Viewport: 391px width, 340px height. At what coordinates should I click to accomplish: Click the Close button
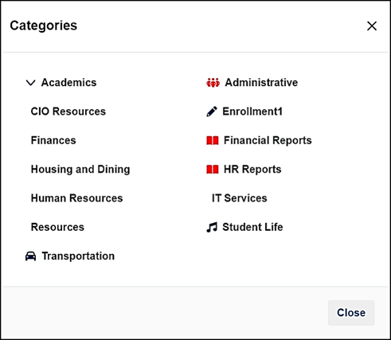[x=351, y=313]
